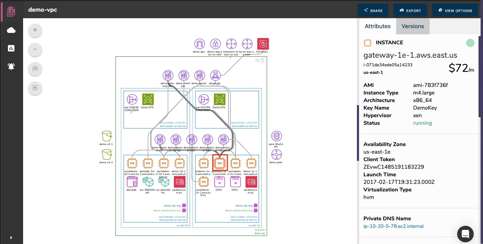Image resolution: width=483 pixels, height=244 pixels.
Task: Select the demo-igw internet gateway icon
Action: pyautogui.click(x=199, y=44)
